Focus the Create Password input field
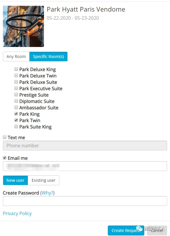 tap(85, 201)
